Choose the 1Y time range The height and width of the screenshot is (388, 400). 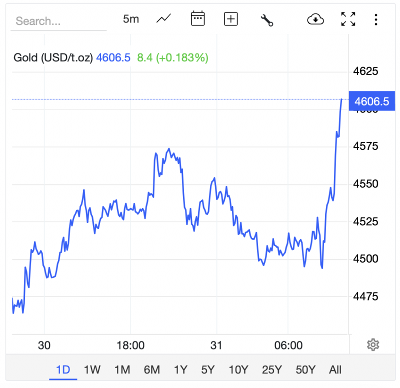[x=180, y=370]
